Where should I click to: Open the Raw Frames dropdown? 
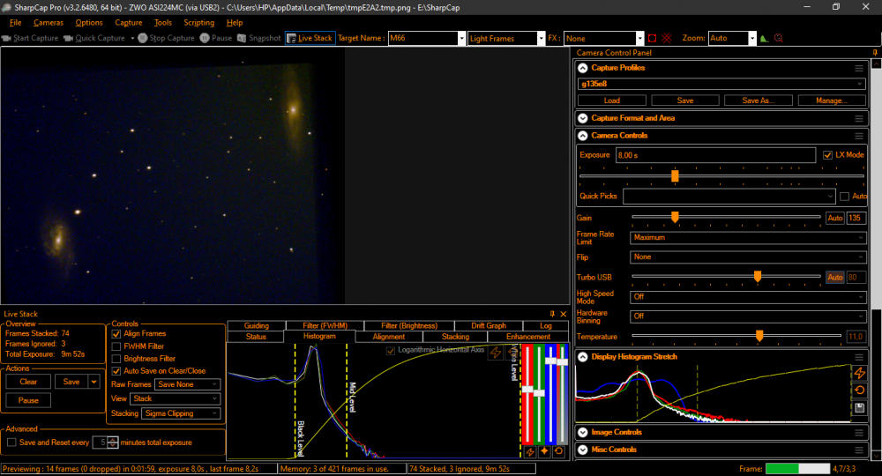187,384
